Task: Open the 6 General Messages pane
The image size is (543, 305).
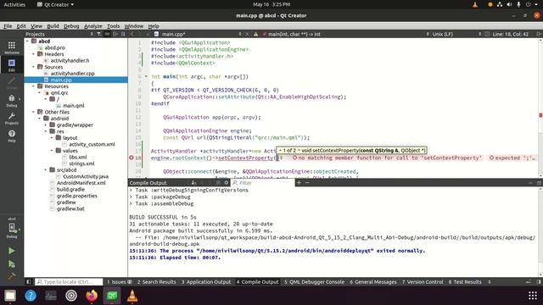Action: coord(373,282)
